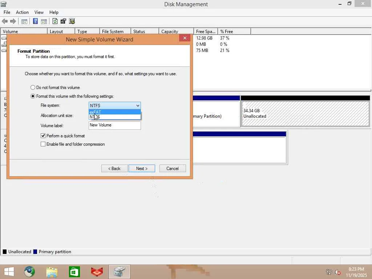Click the Forward arrow toolbar icon
The width and height of the screenshot is (372, 279).
13,21
